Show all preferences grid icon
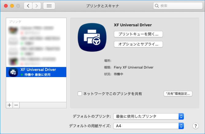205x134 pixels. click(x=49, y=6)
